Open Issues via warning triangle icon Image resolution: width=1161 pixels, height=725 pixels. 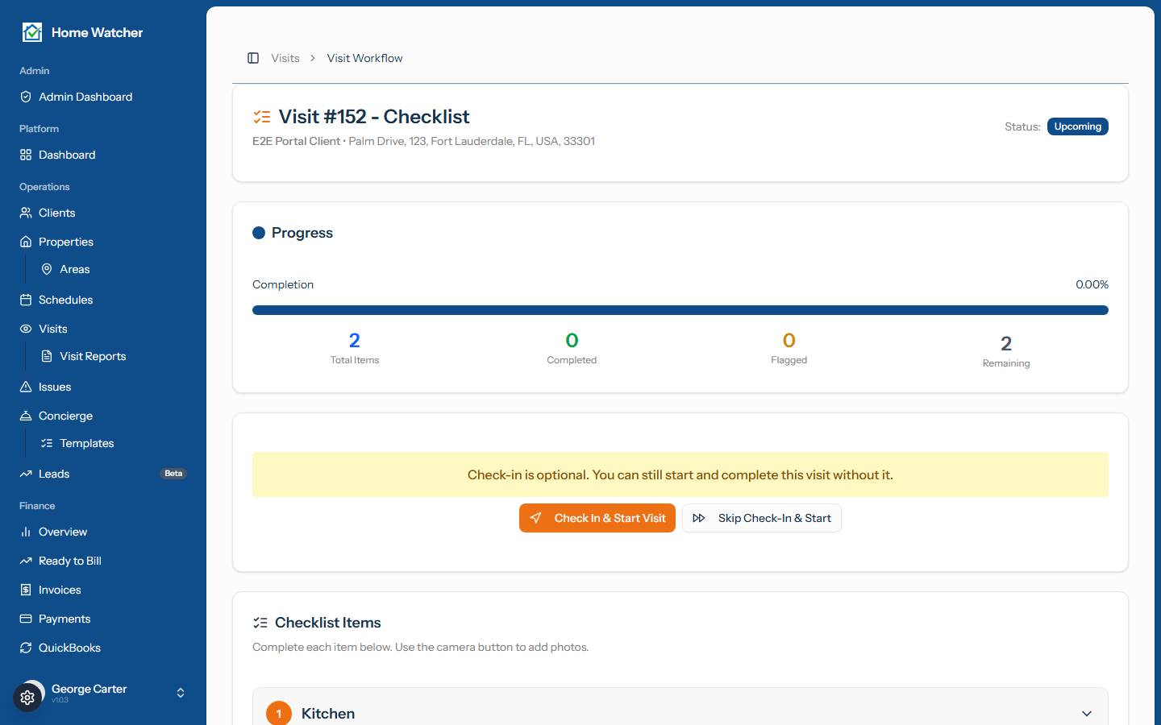coord(26,387)
